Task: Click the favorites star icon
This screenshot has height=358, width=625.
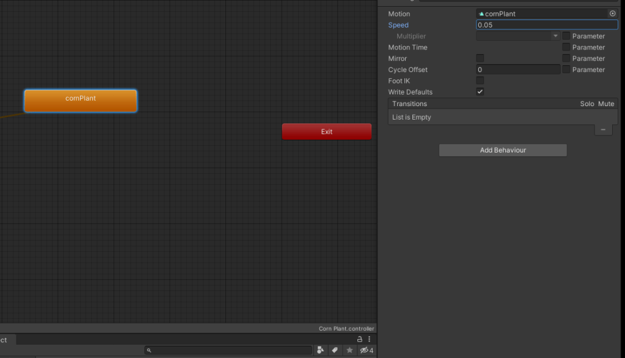Action: (x=349, y=350)
